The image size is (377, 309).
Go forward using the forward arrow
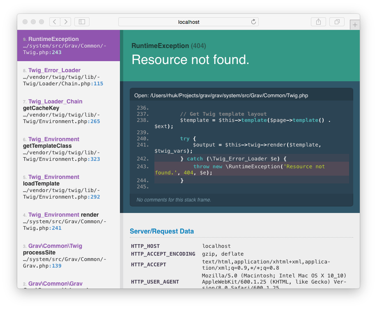(x=65, y=22)
